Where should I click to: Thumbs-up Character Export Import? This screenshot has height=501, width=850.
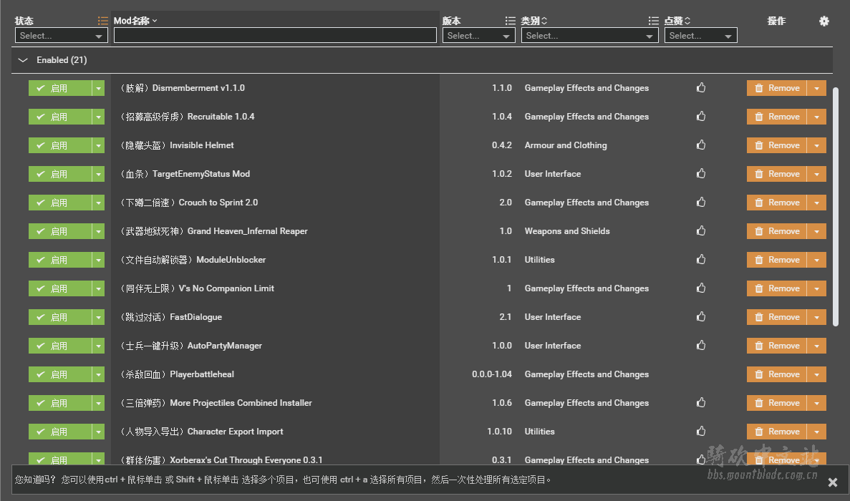coord(701,432)
